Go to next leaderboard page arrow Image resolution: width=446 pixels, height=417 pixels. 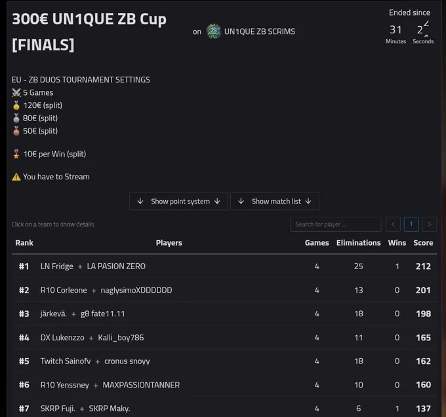[x=430, y=225]
